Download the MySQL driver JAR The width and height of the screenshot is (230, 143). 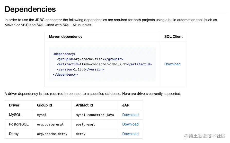[130, 115]
